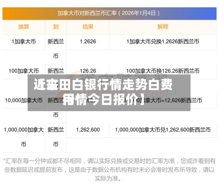Click the result value '1.2626'
Screen dimensions: 219x186
tap(88, 42)
